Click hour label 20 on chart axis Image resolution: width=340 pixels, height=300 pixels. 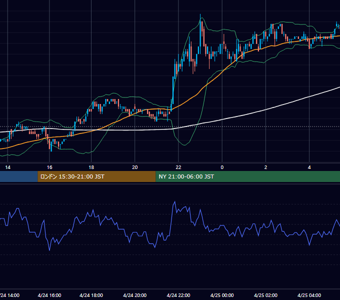[135, 167]
